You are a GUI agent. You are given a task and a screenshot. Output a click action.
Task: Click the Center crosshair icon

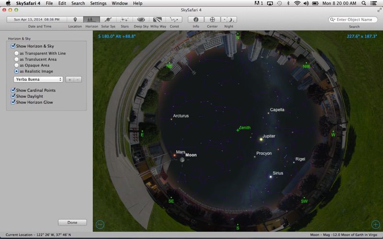[x=213, y=20]
